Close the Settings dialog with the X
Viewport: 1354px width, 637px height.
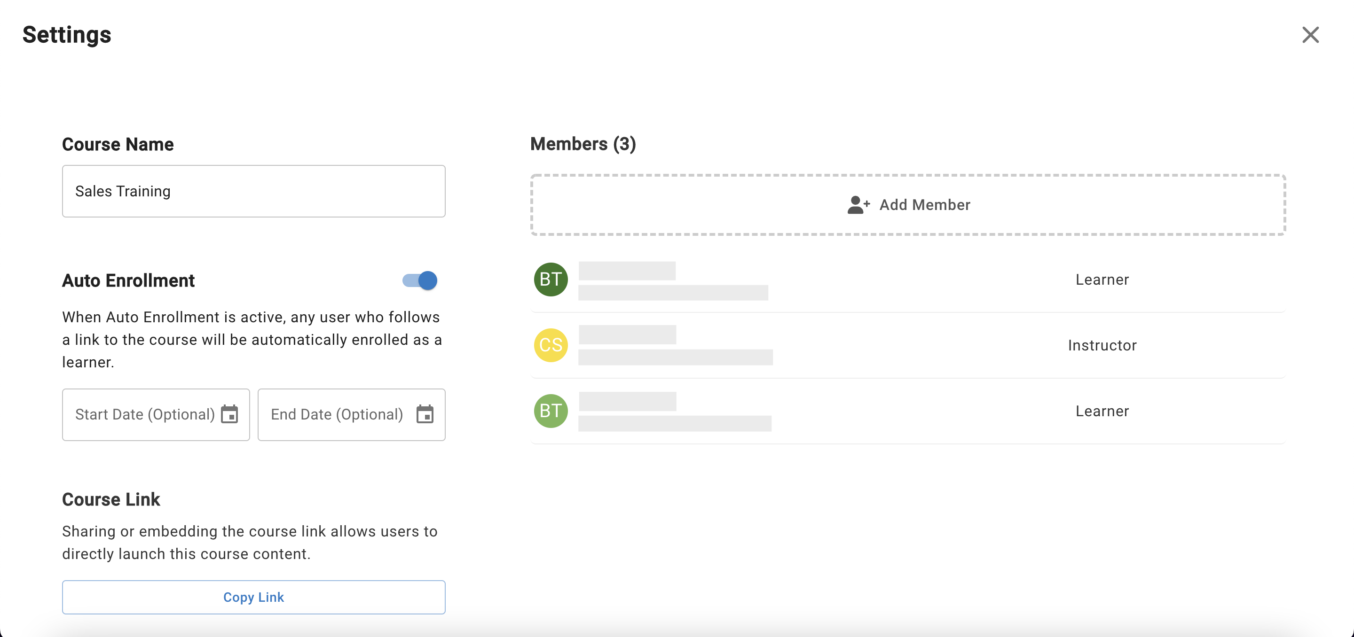[1310, 35]
